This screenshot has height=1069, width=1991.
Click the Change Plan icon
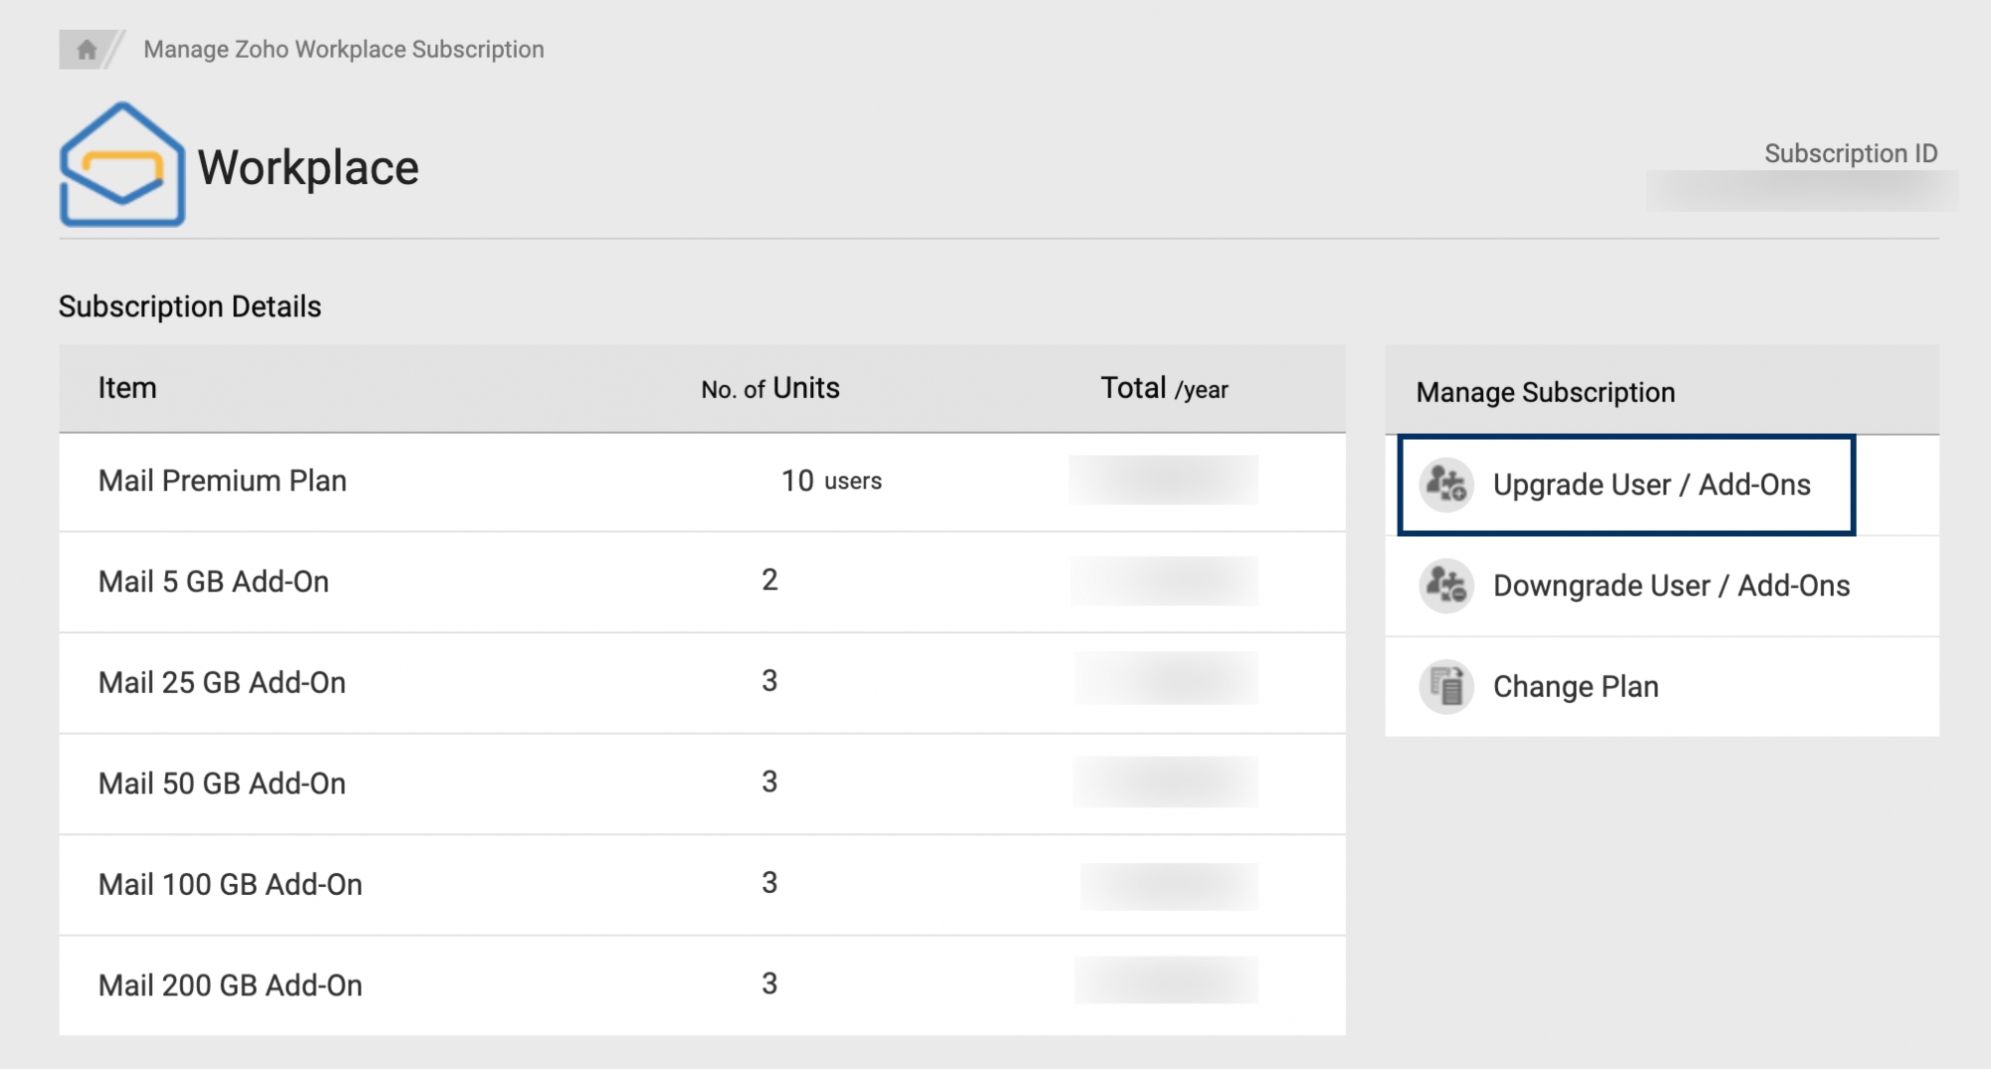coord(1445,687)
